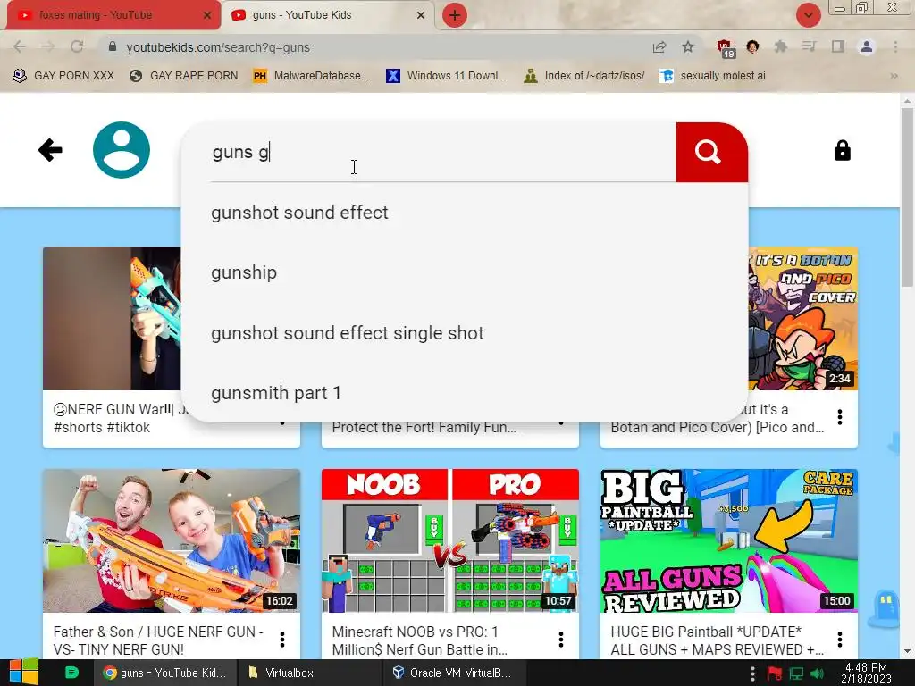Viewport: 915px width, 686px height.
Task: Click the blue mascot character icon
Action: (886, 607)
